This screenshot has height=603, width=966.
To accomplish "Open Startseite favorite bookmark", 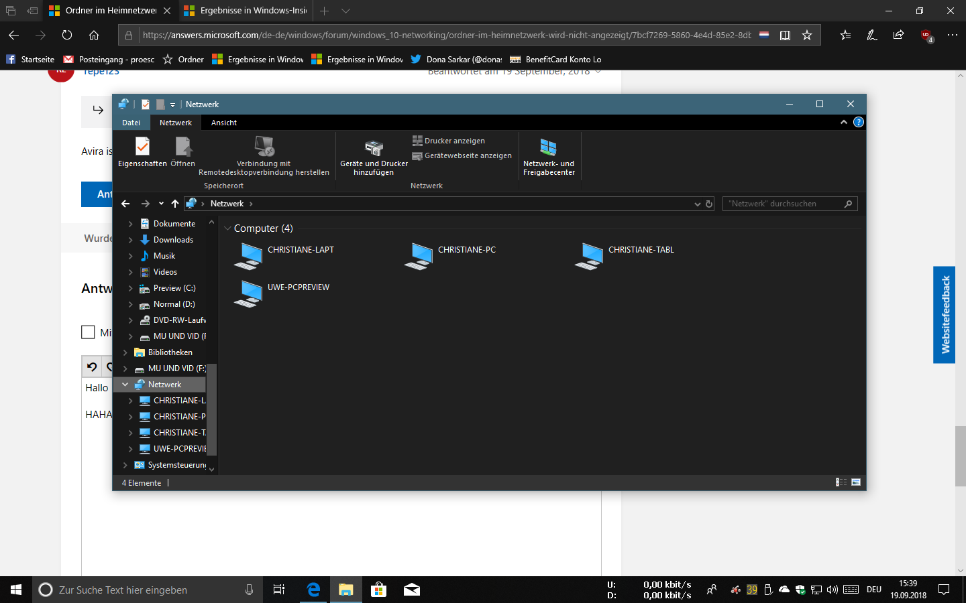I will (x=30, y=60).
